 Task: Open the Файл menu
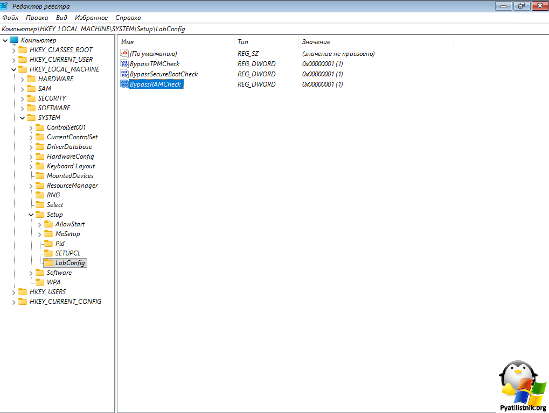click(10, 18)
